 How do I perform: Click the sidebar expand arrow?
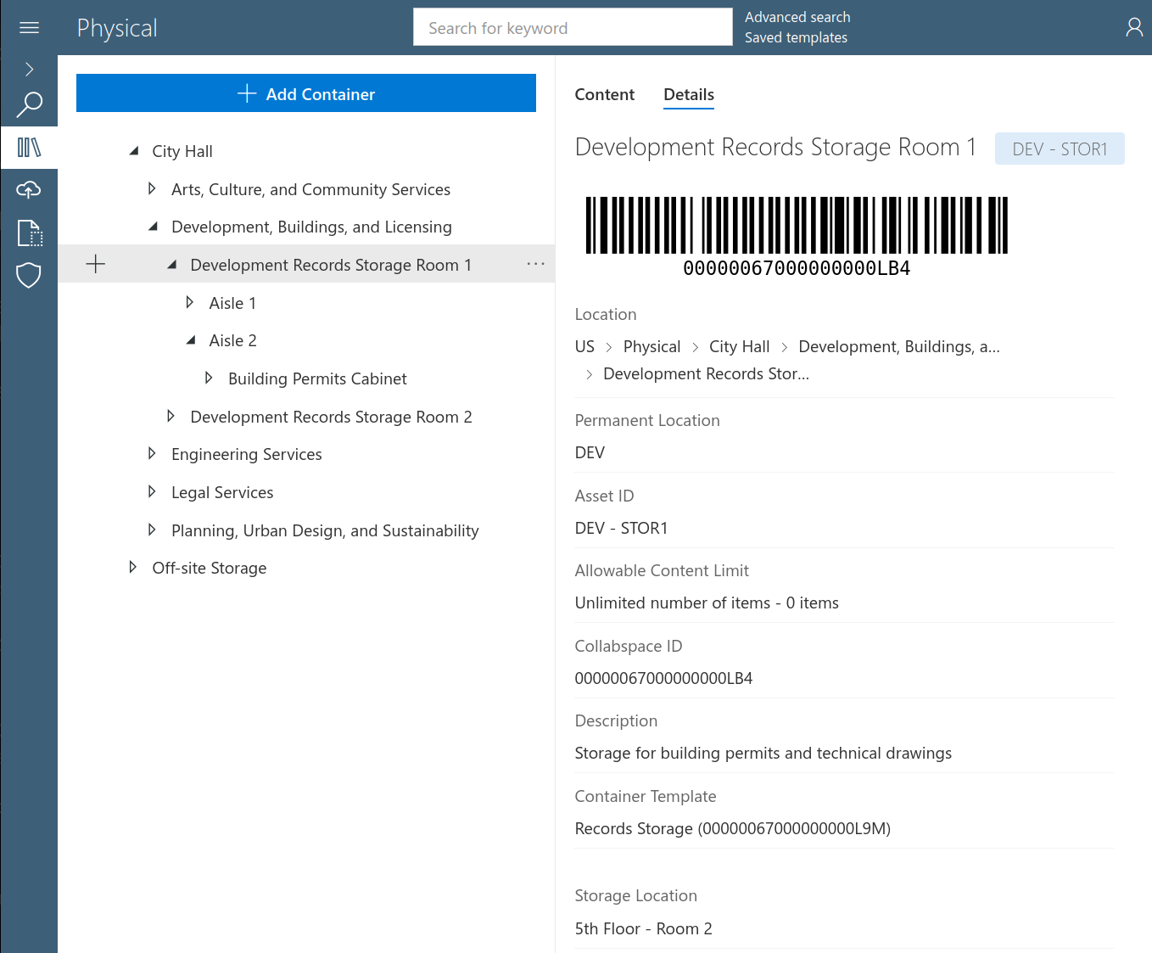click(x=29, y=69)
